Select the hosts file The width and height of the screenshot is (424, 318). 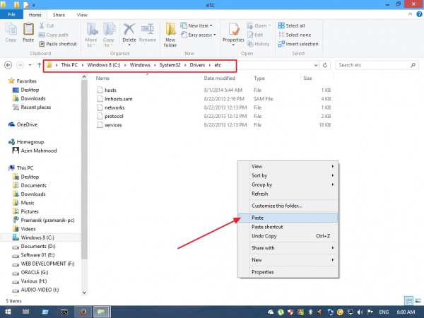pos(110,90)
